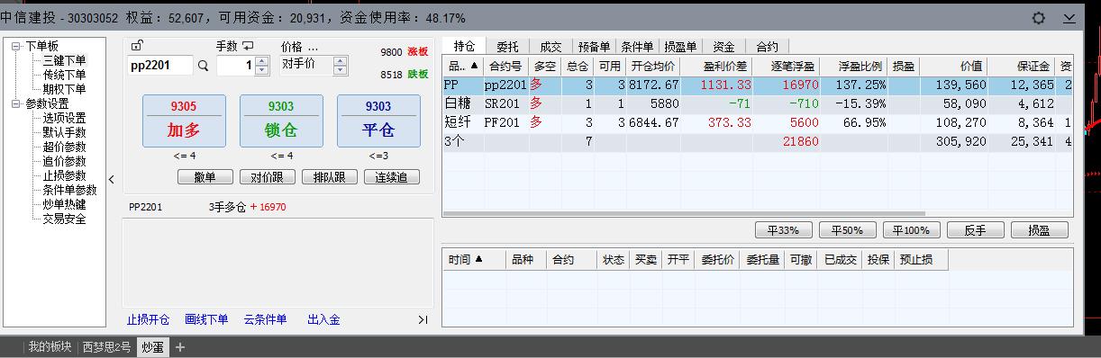The image size is (1101, 358).
Task: Click the return-arrow icon beside 手数
Action: point(248,46)
